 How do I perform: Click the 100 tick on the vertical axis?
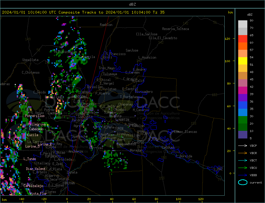coord(227,61)
